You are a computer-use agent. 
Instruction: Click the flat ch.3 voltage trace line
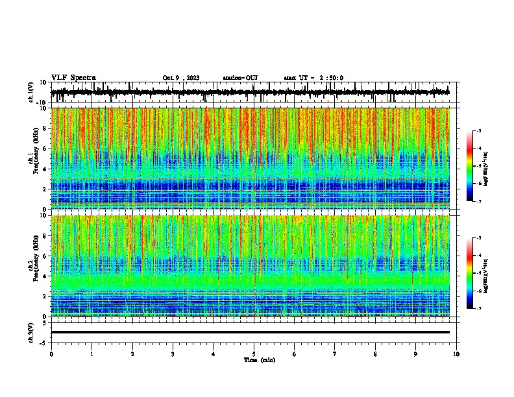(251, 332)
